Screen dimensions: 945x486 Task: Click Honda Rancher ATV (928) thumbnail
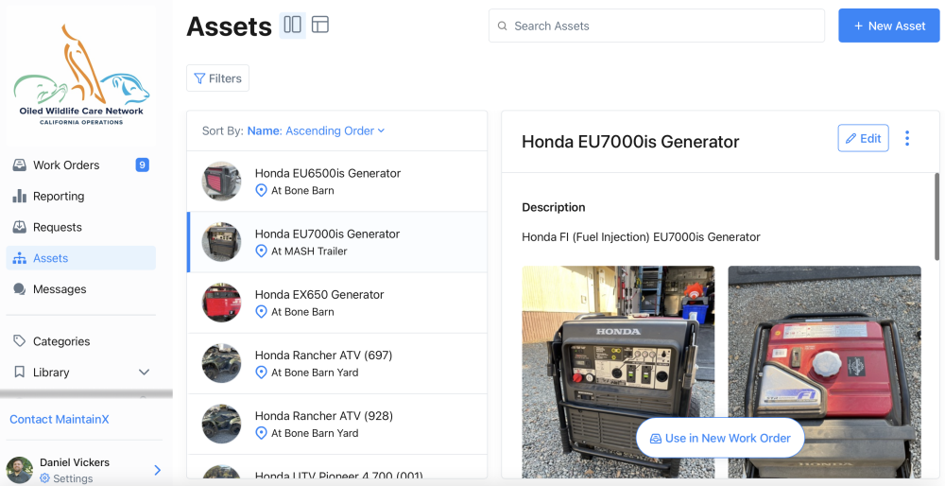[x=221, y=424]
